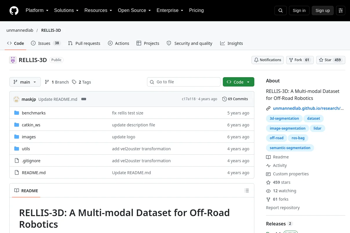Open the appearance settings sliders icon
The width and height of the screenshot is (350, 233).
tap(341, 10)
